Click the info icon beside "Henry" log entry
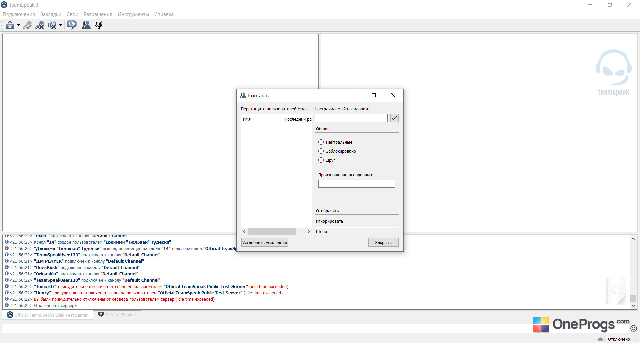The width and height of the screenshot is (640, 343). point(6,293)
